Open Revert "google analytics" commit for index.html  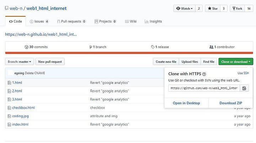(x=110, y=124)
